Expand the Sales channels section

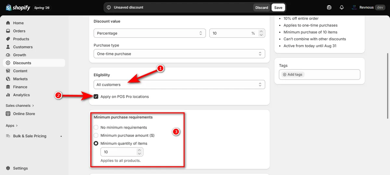[20, 106]
